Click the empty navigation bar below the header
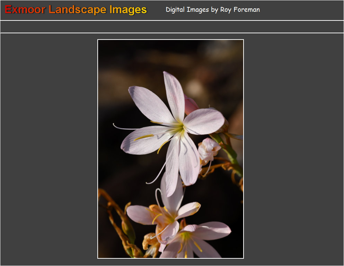 tap(172, 27)
